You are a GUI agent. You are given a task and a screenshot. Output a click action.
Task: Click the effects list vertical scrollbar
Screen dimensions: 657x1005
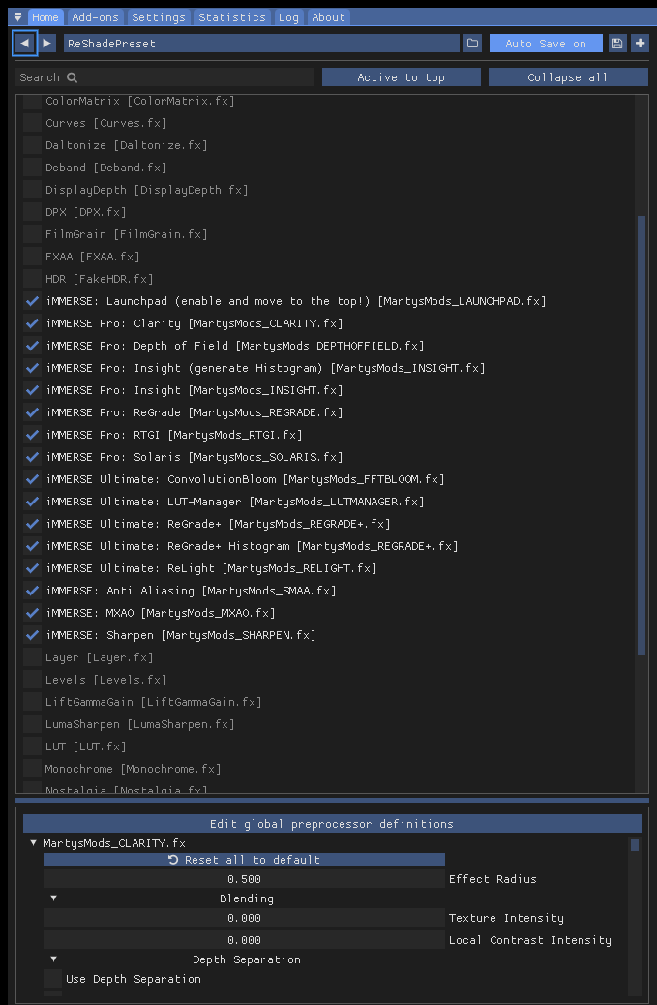point(642,436)
